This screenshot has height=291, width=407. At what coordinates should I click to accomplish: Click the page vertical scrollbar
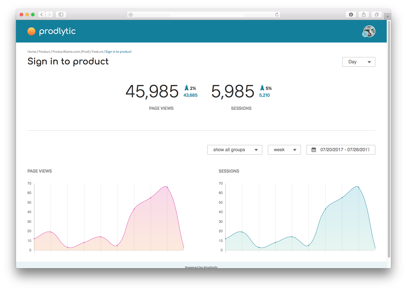click(389, 139)
